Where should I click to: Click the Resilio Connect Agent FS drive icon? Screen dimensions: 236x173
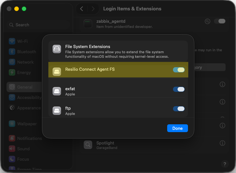[x=57, y=72]
